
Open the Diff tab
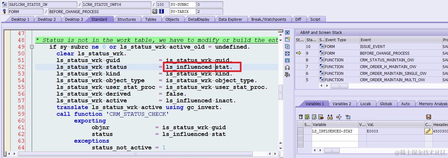pyautogui.click(x=298, y=19)
